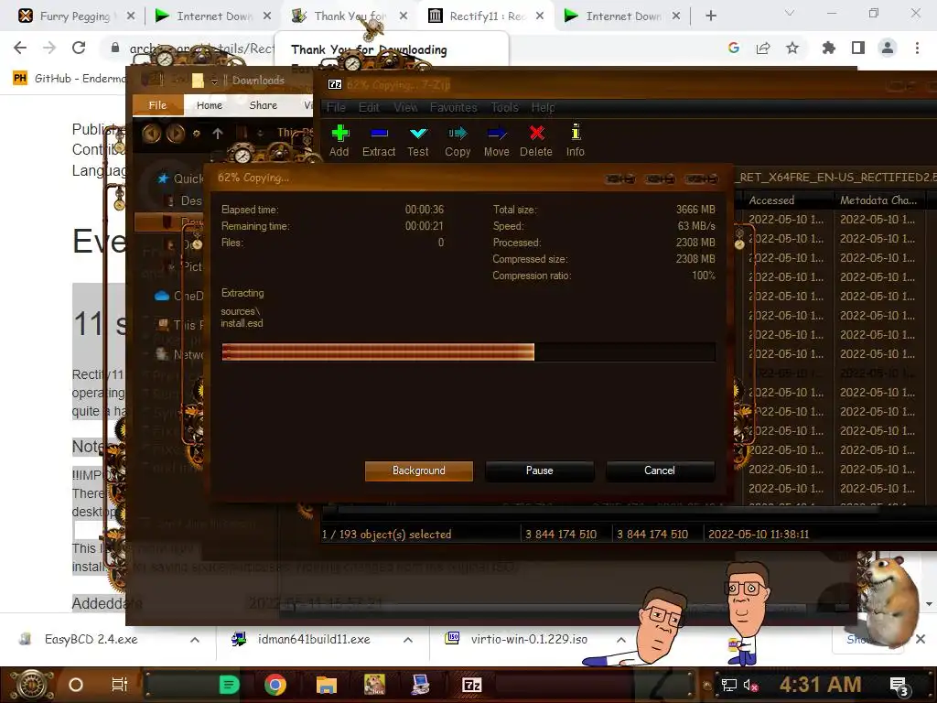The width and height of the screenshot is (937, 703).
Task: Send the copy operation to Background
Action: click(419, 470)
